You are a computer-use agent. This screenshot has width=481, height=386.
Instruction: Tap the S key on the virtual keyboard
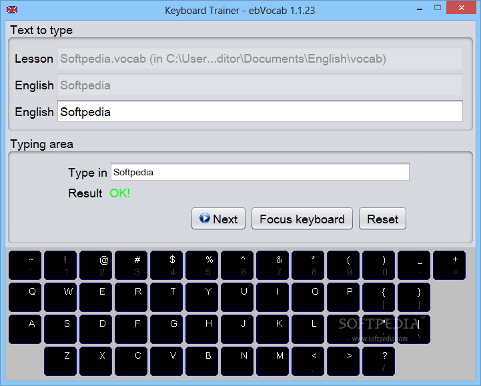tap(61, 329)
